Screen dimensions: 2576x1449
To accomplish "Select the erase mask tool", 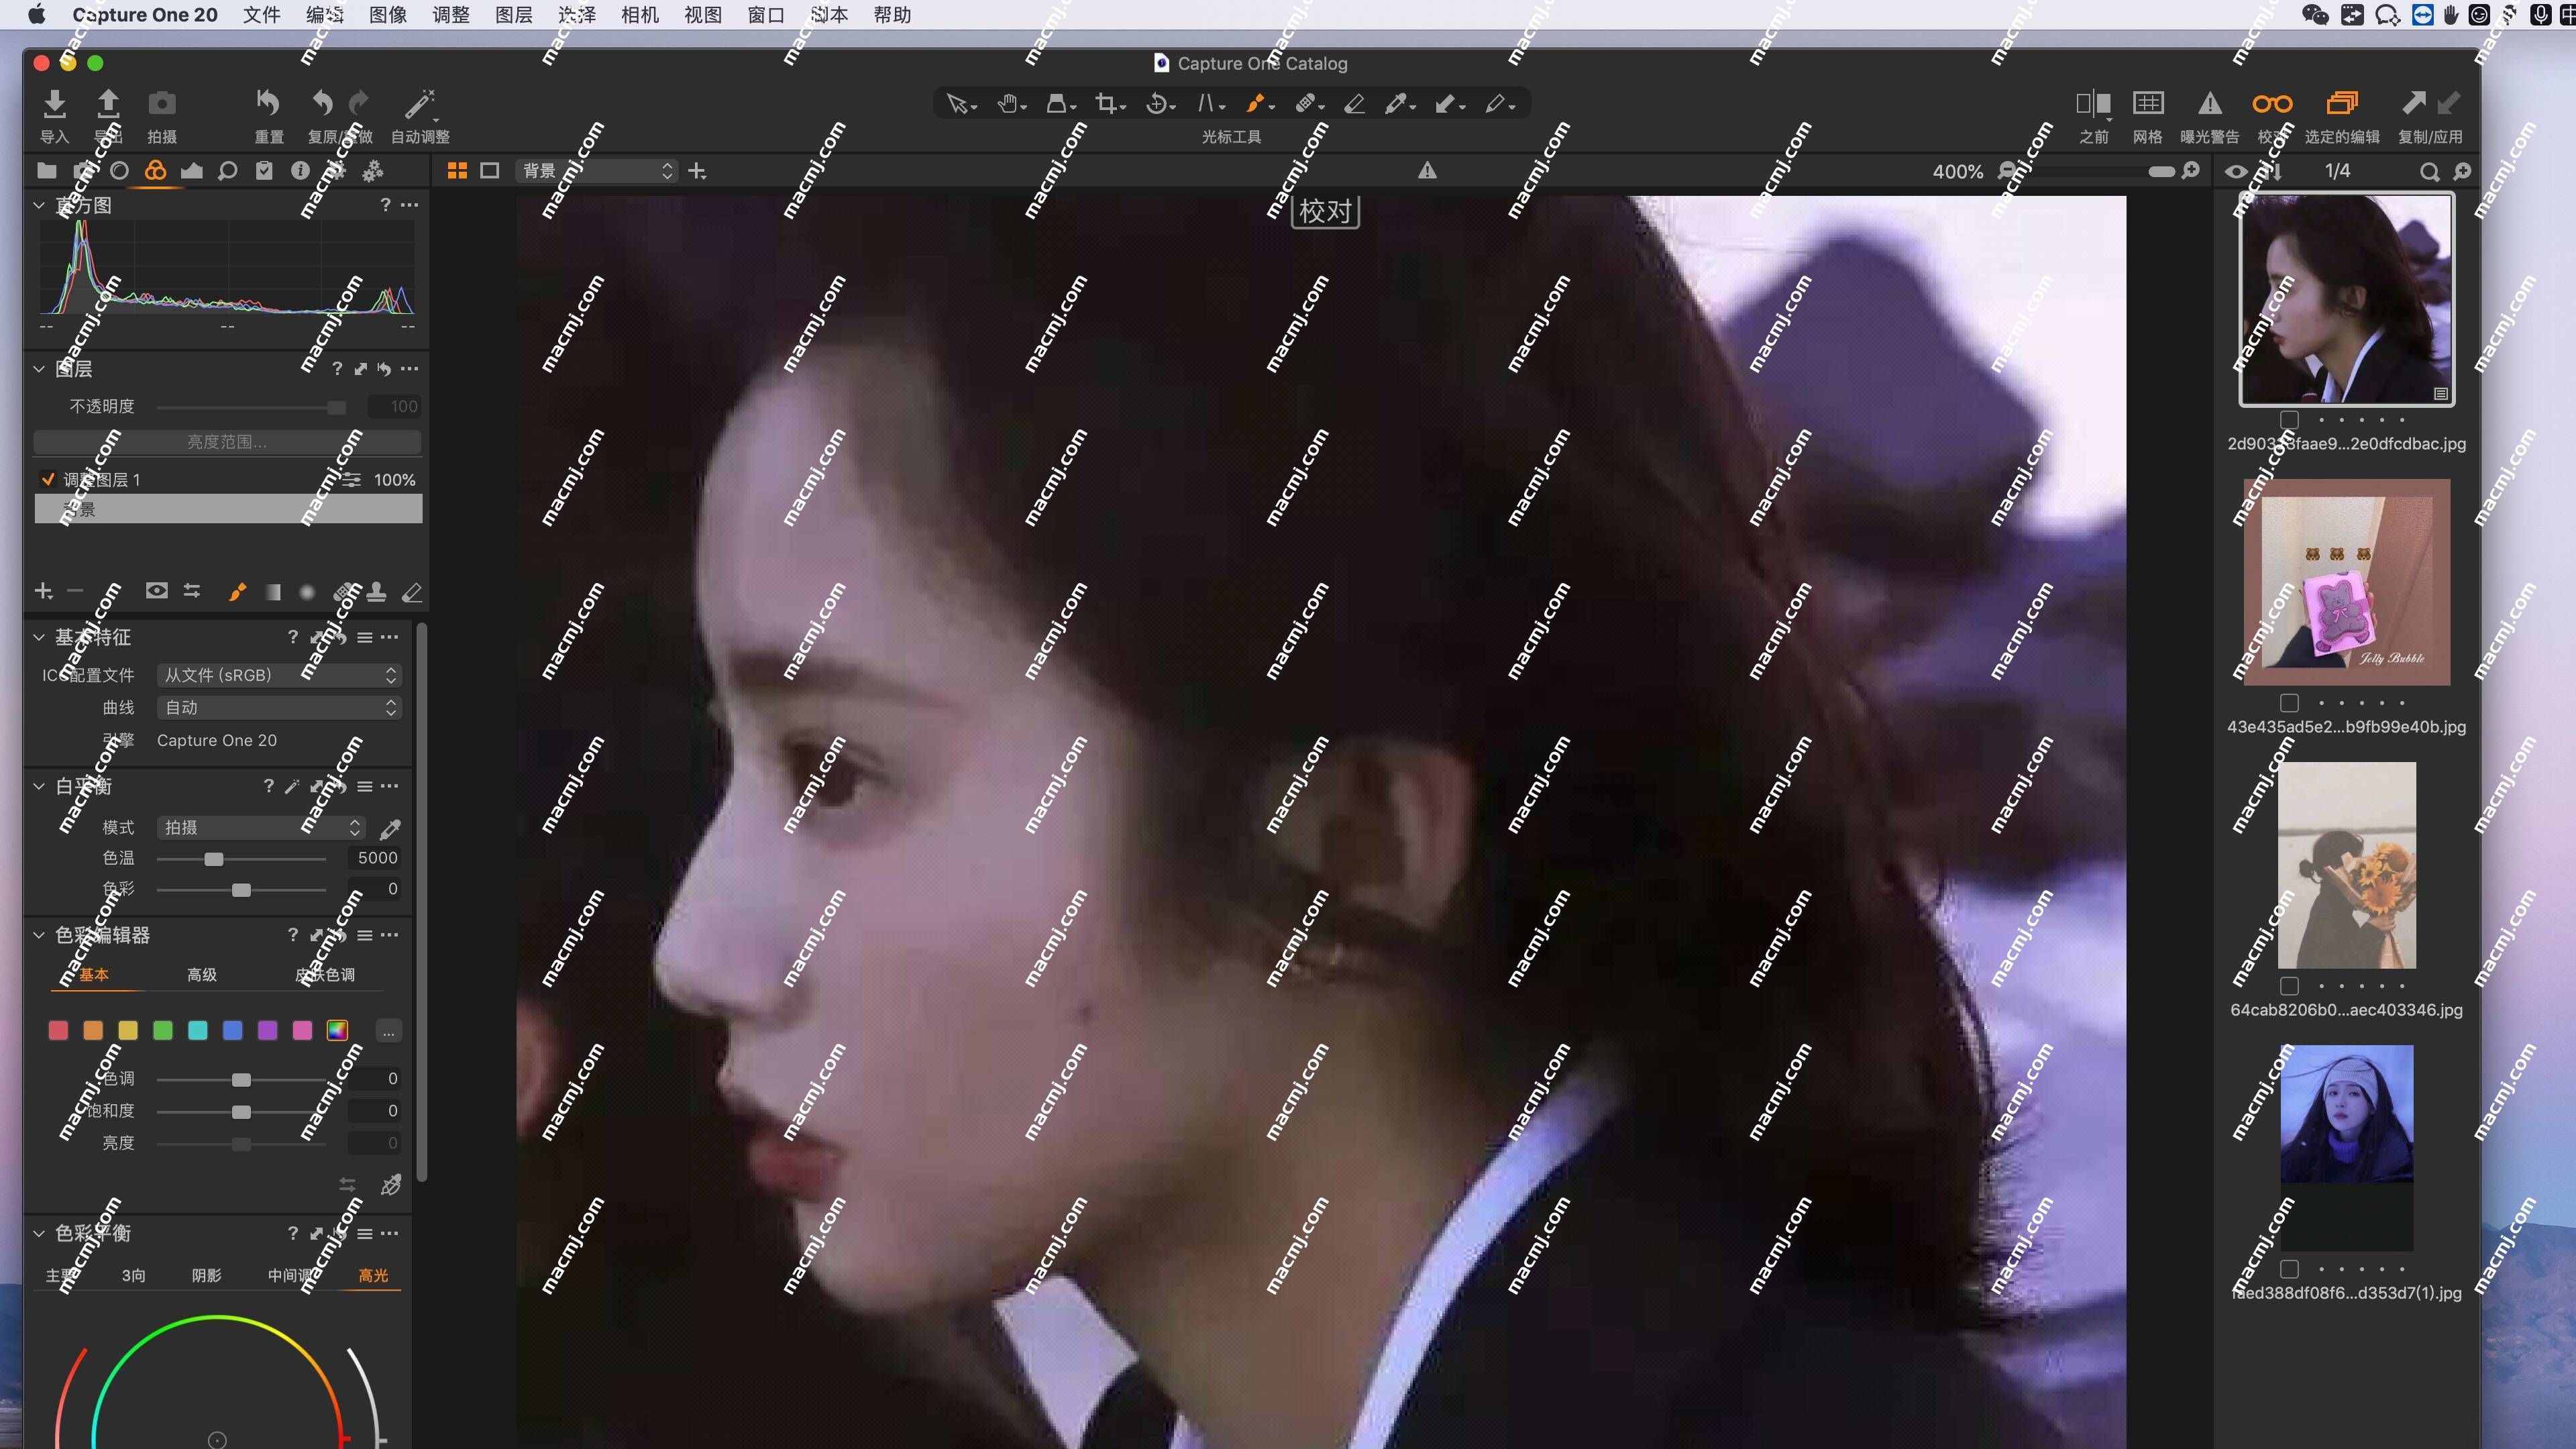I will tap(1354, 104).
